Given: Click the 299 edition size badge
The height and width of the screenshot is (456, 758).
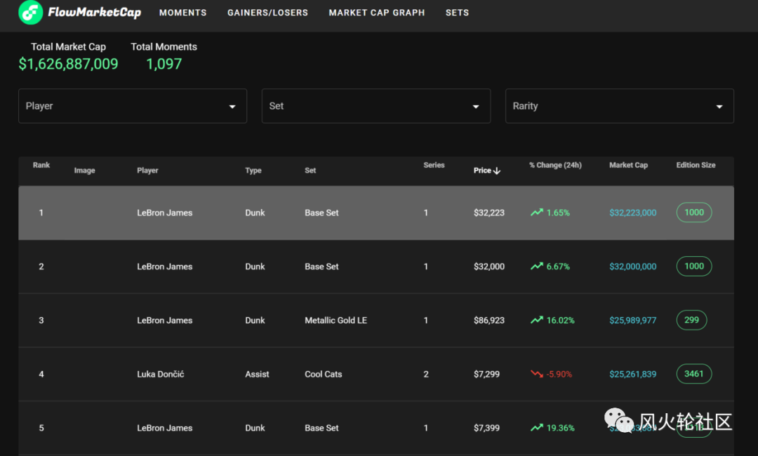Looking at the screenshot, I should [x=692, y=320].
